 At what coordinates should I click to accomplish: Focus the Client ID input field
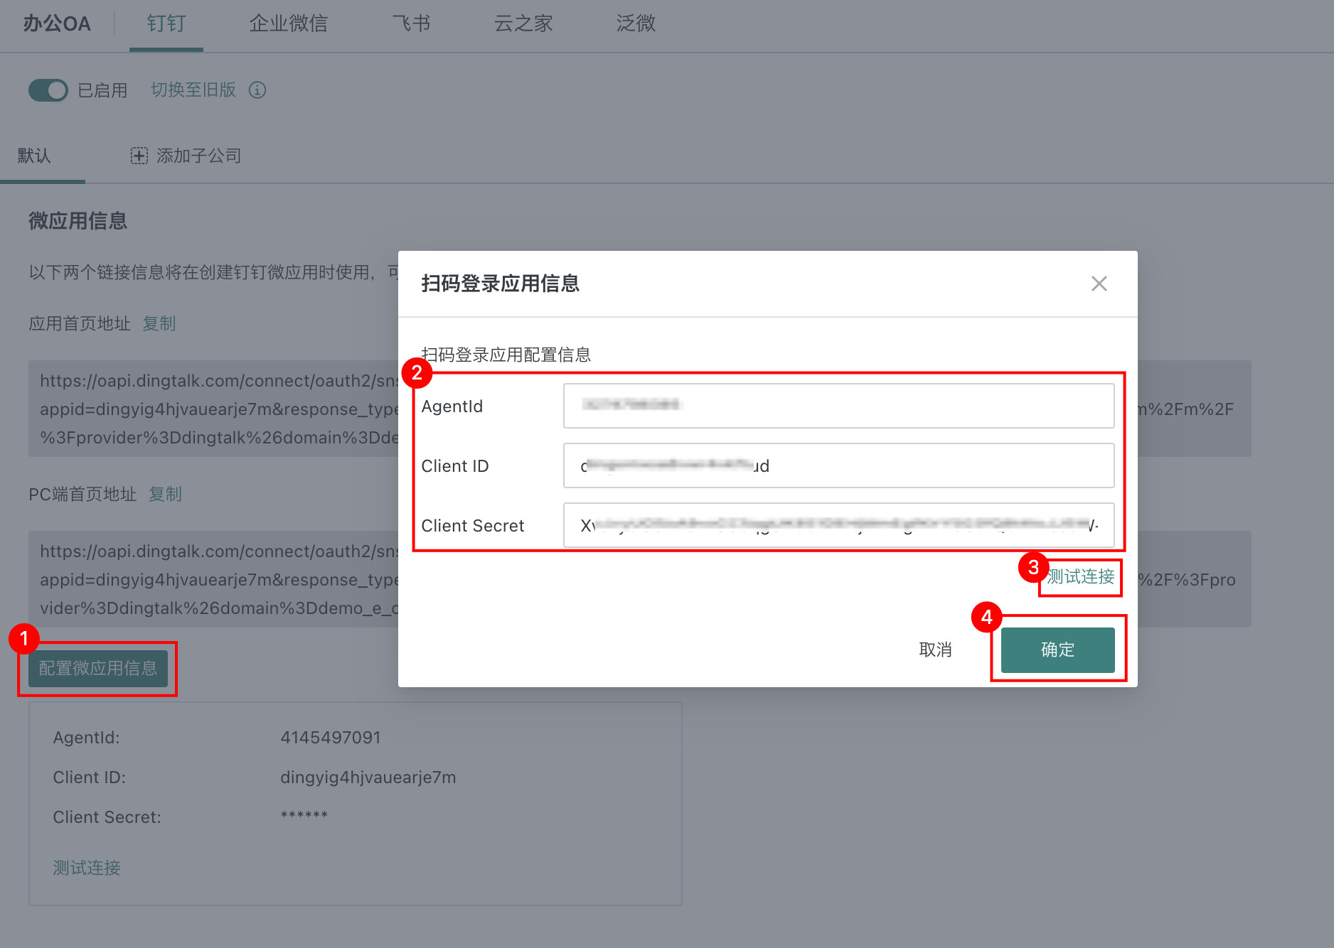point(838,465)
